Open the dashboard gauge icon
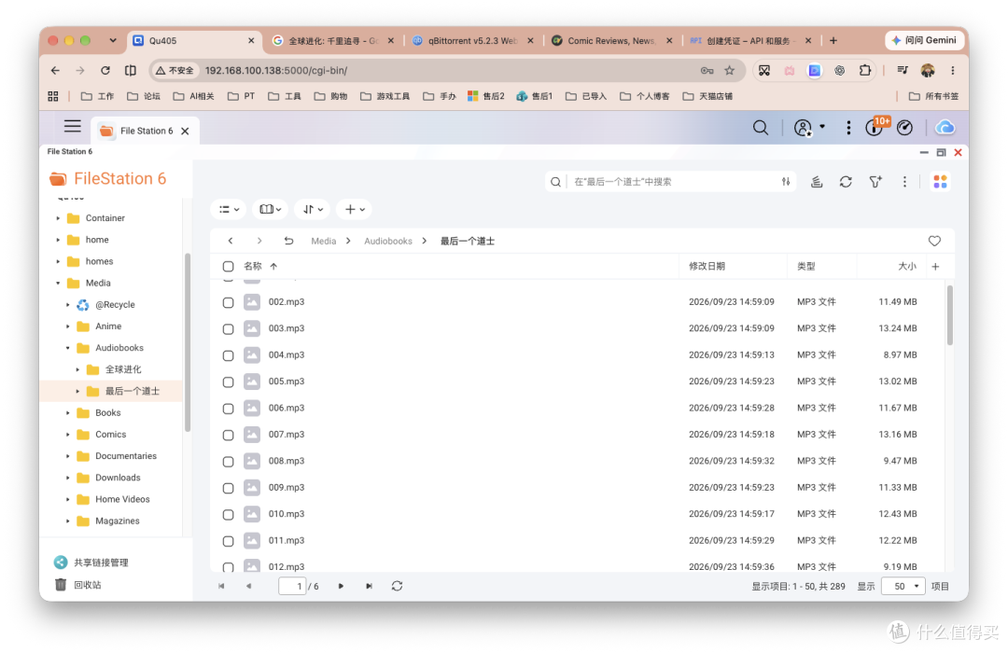1008x653 pixels. 904,128
